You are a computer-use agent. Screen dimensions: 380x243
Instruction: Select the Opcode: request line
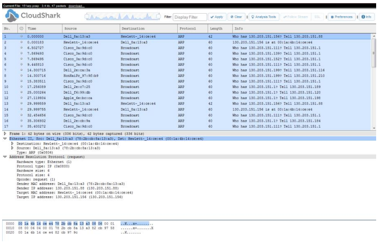pos(36,179)
